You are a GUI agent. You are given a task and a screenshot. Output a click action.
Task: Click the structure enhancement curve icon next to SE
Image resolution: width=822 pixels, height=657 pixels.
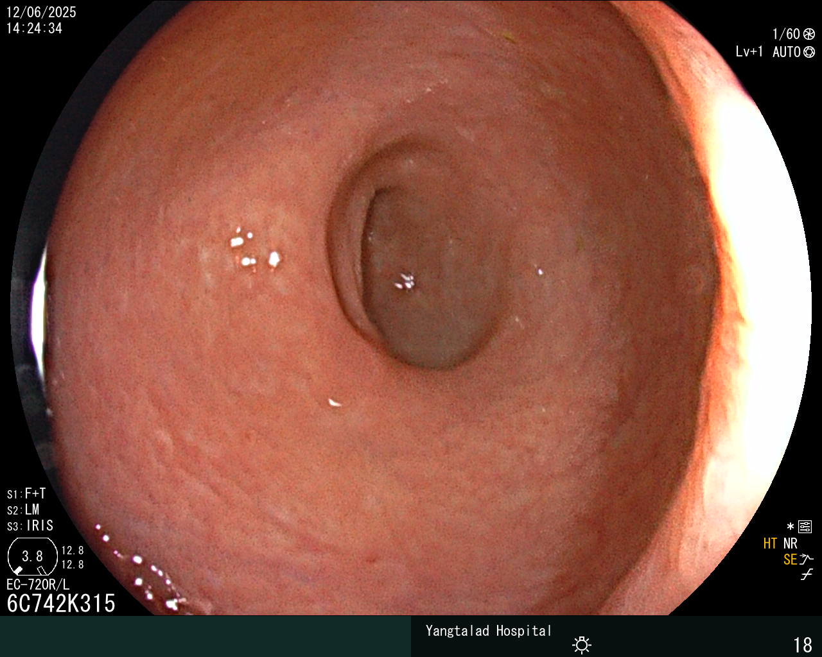click(x=807, y=559)
